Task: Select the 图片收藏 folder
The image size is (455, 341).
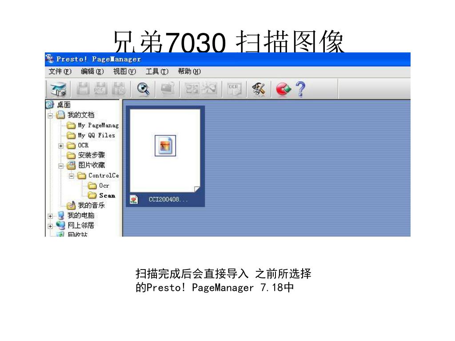Action: tap(92, 165)
